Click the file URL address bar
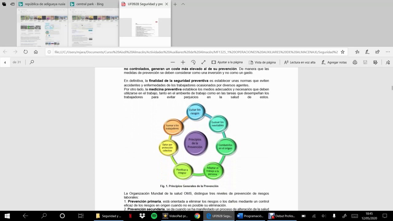Screen dimensions: 393x221 pos(196,52)
